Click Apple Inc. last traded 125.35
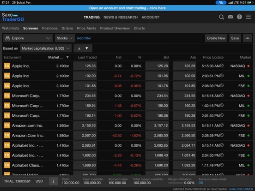This screenshot has height=191, width=255. 85,66
